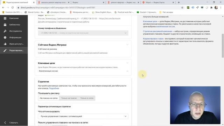Click the Вовлеченные сессии goal row
224x126 pixels.
coord(83,71)
